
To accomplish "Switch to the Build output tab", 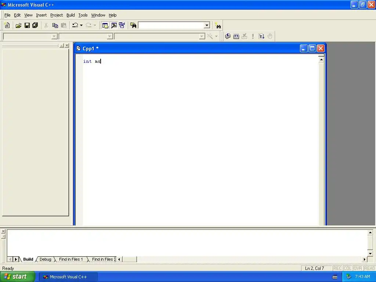I will (28, 259).
